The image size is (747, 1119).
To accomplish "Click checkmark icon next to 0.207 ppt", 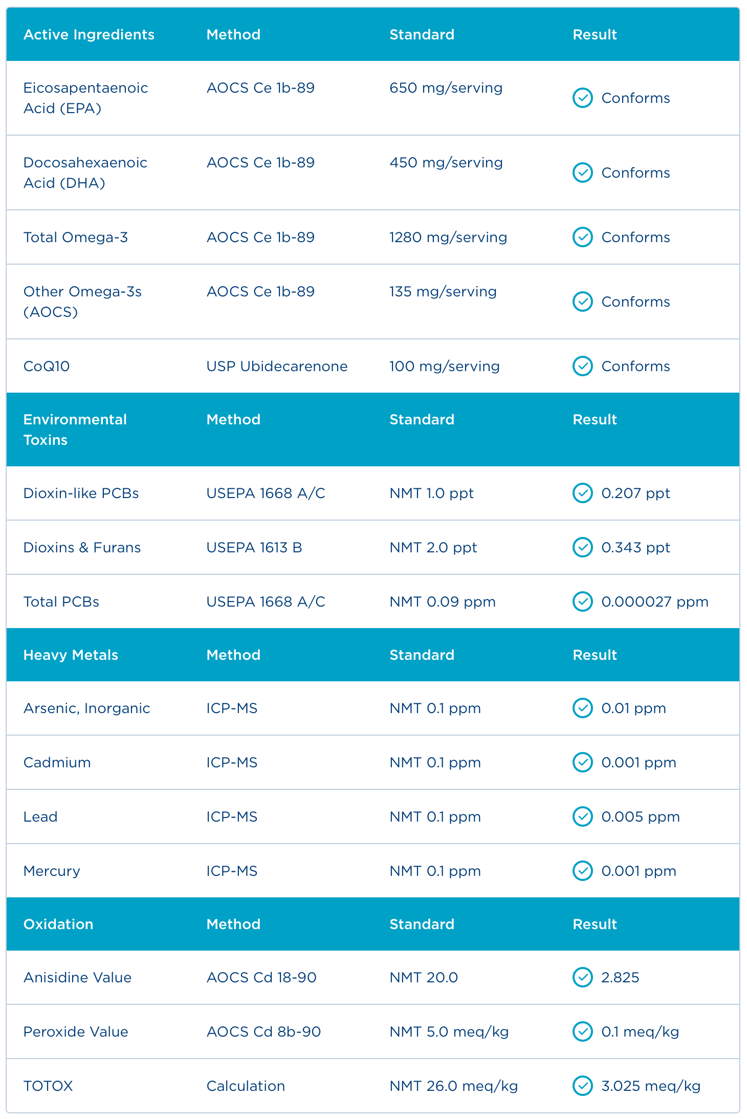I will pos(582,493).
